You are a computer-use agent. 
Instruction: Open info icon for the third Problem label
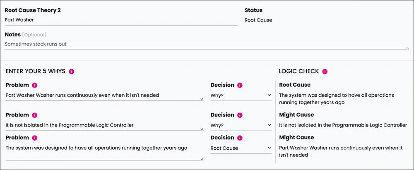pos(35,138)
